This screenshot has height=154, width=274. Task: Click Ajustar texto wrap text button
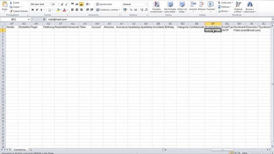(104, 4)
